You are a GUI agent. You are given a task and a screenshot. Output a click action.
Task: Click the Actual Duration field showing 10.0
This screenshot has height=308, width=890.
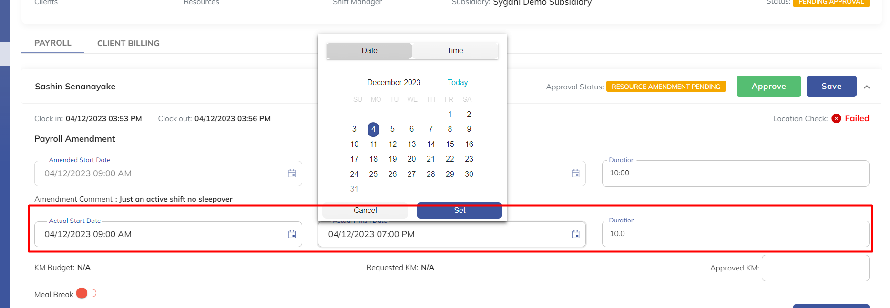point(735,234)
